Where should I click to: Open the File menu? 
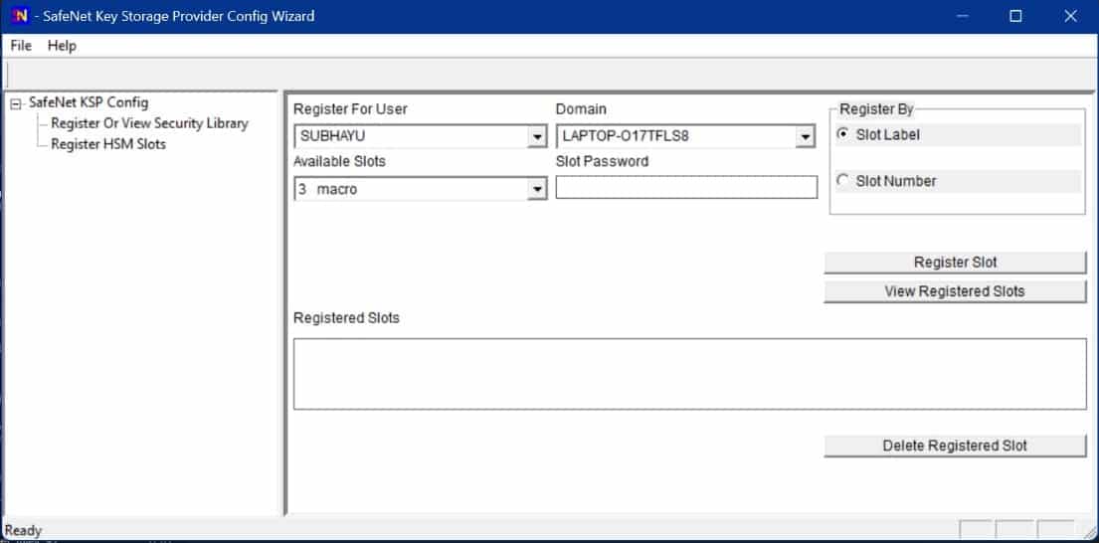point(21,46)
